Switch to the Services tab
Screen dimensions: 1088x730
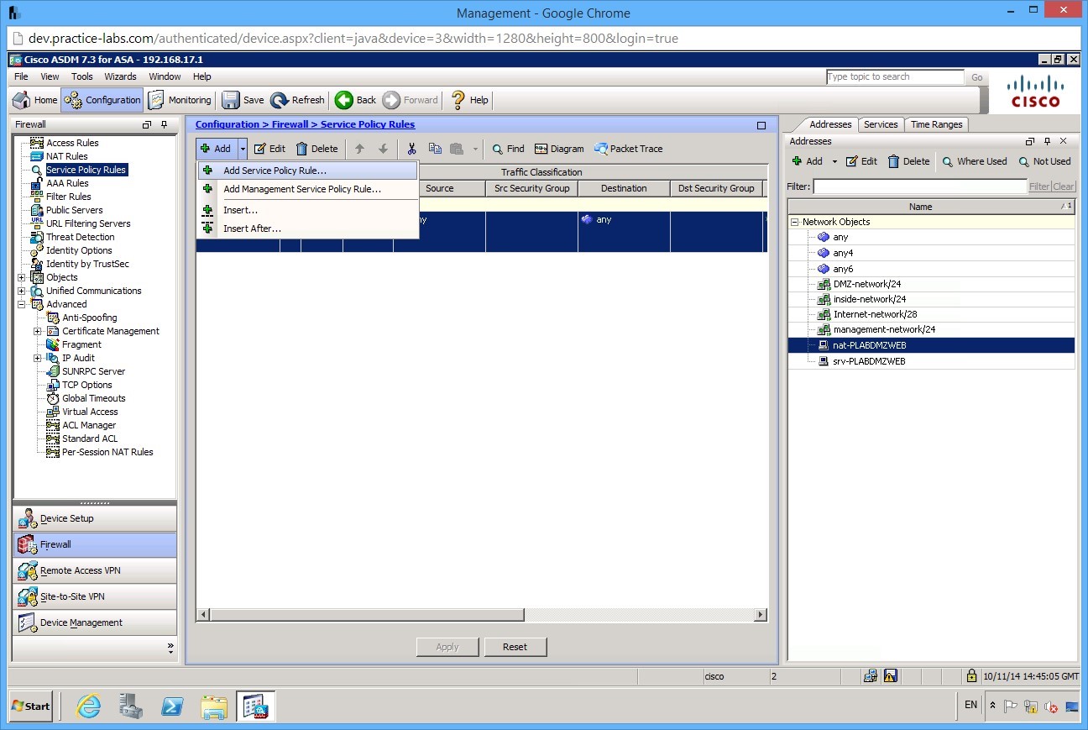click(x=881, y=123)
